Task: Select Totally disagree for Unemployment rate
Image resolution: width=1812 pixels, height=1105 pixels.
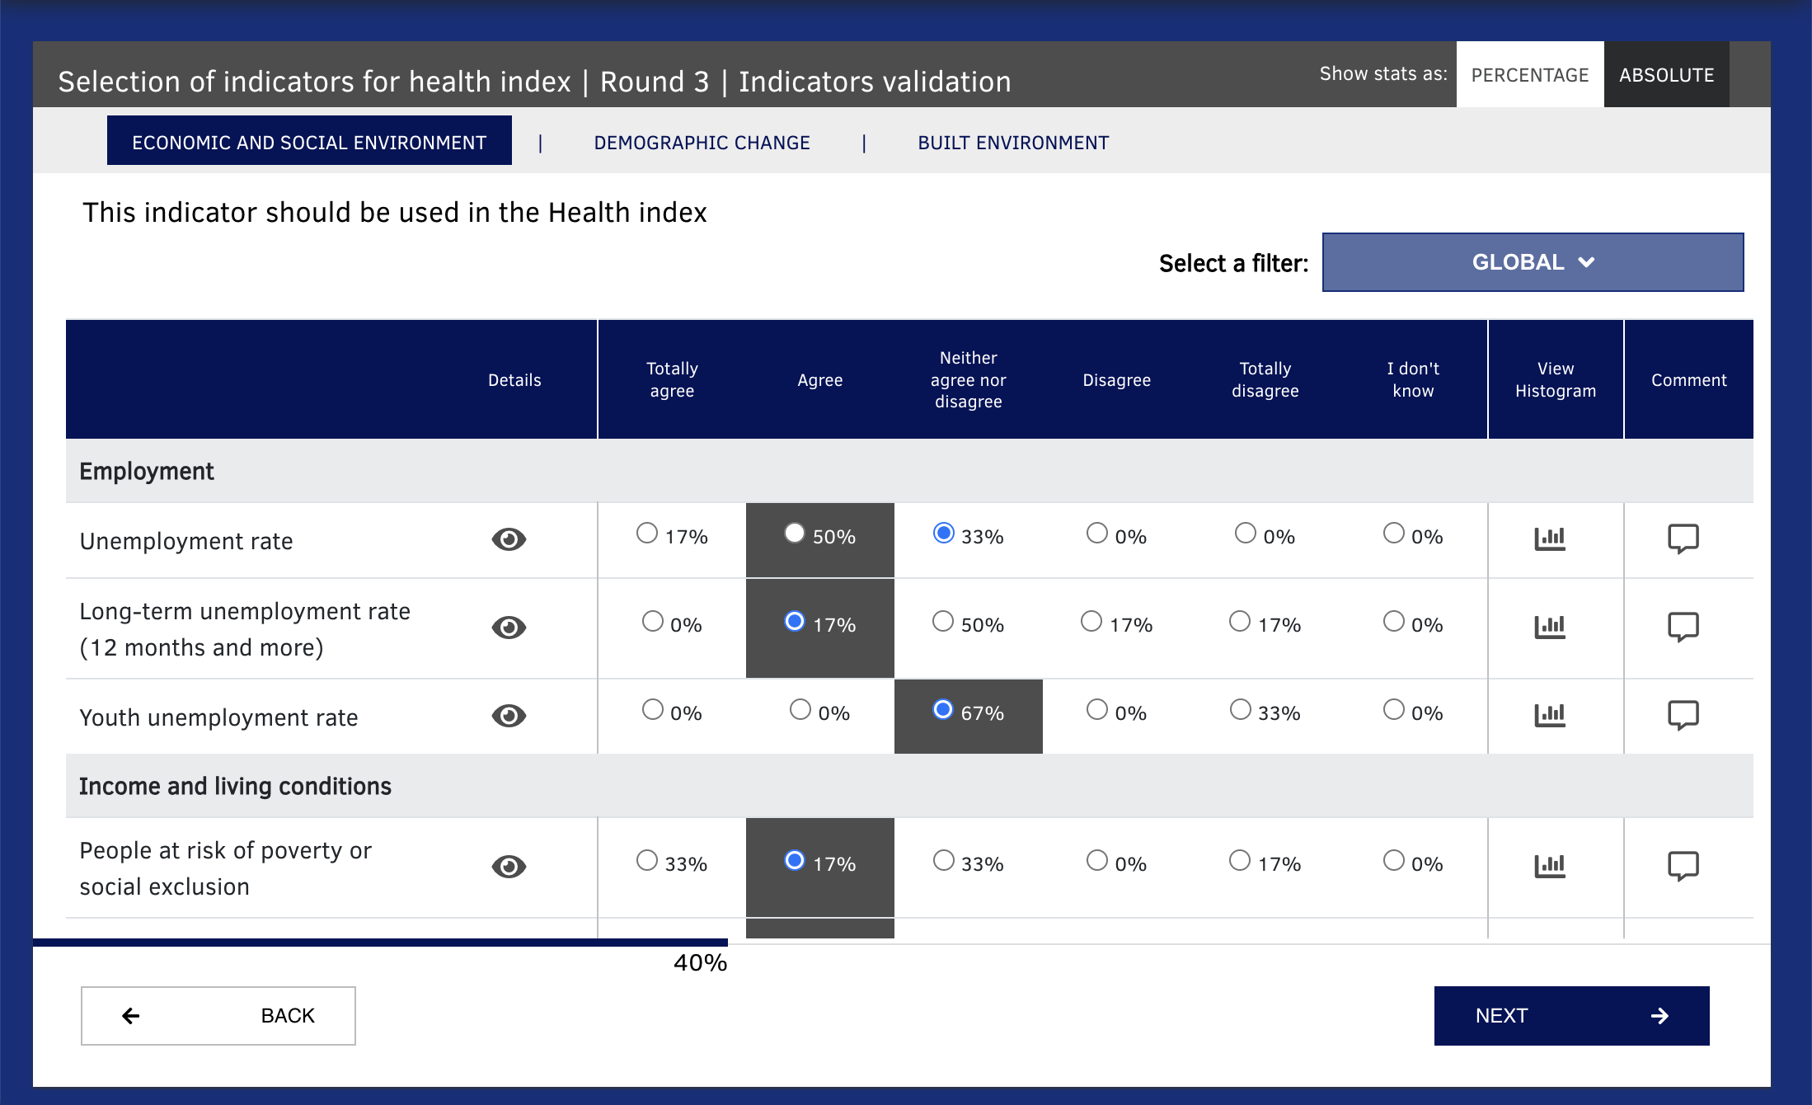Action: (1246, 533)
